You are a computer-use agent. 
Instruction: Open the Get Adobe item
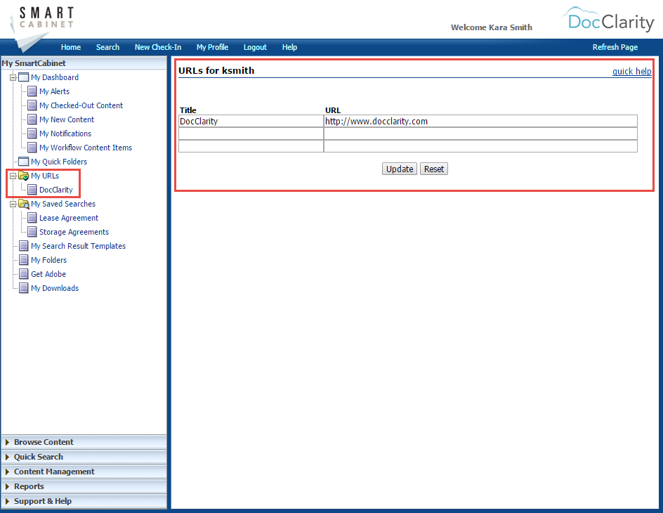(46, 273)
